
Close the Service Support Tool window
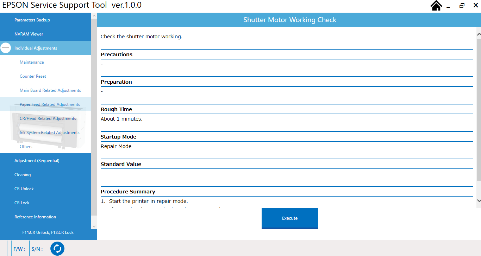point(475,5)
